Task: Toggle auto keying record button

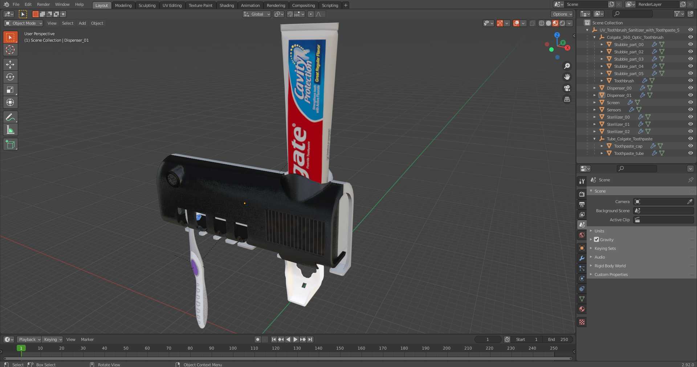Action: pyautogui.click(x=258, y=339)
